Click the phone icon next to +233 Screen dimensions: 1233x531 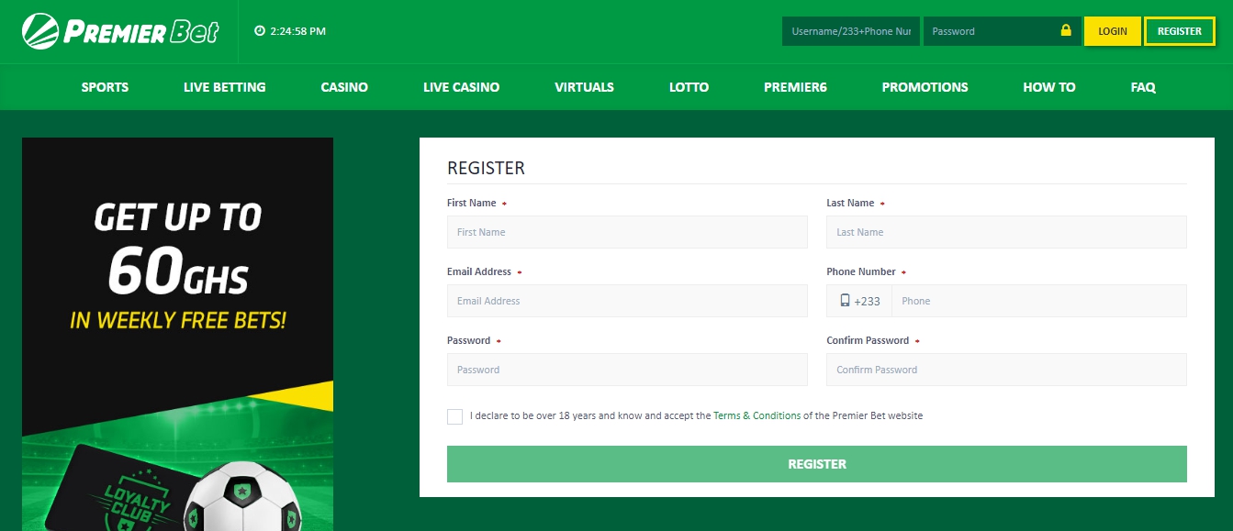click(845, 301)
